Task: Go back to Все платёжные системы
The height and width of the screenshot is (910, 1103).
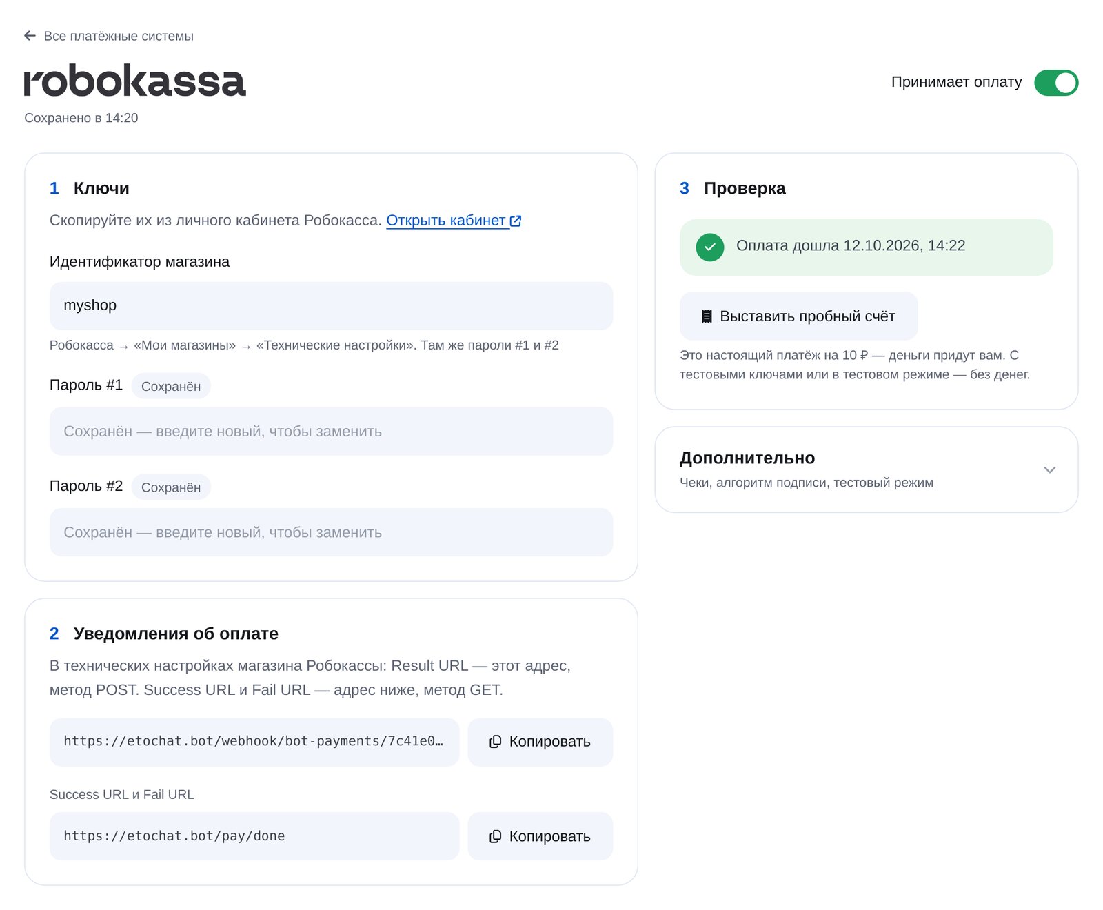Action: pyautogui.click(x=108, y=36)
